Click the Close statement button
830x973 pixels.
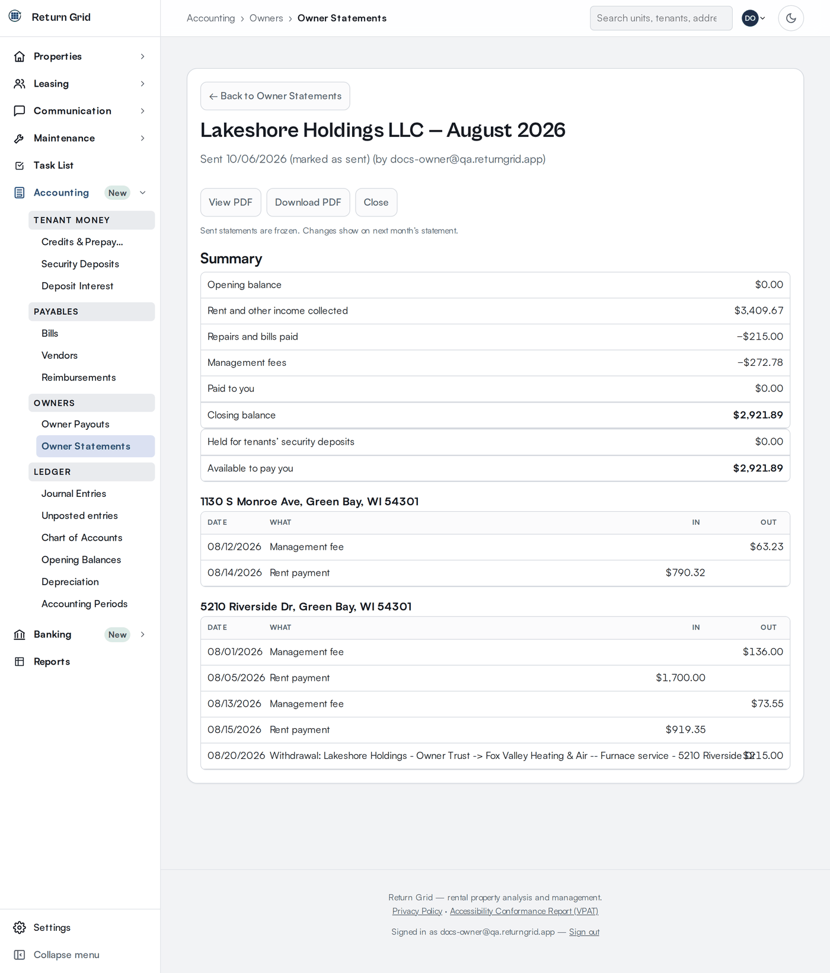point(376,202)
